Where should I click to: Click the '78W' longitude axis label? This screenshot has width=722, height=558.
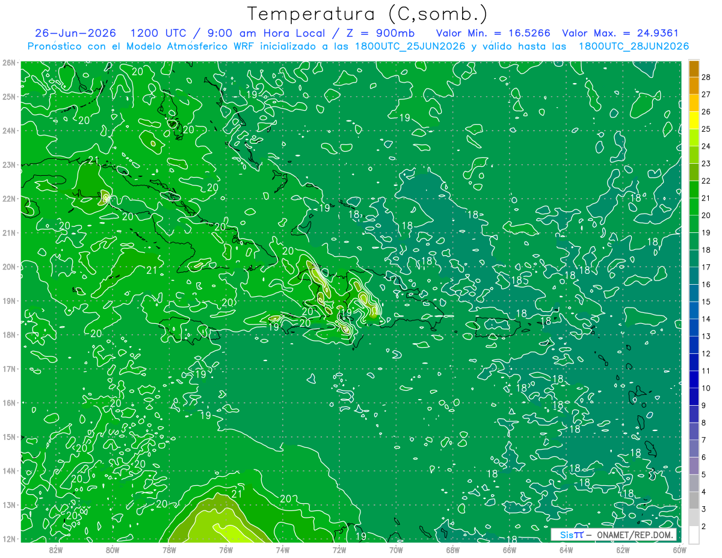(x=169, y=549)
